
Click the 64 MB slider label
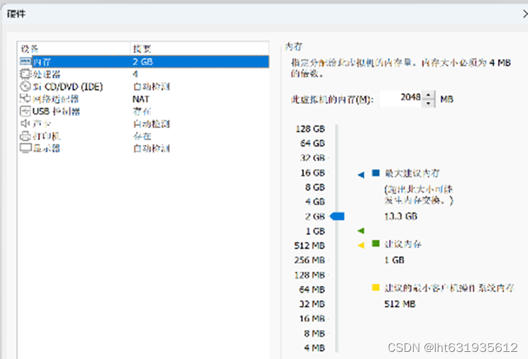(312, 290)
